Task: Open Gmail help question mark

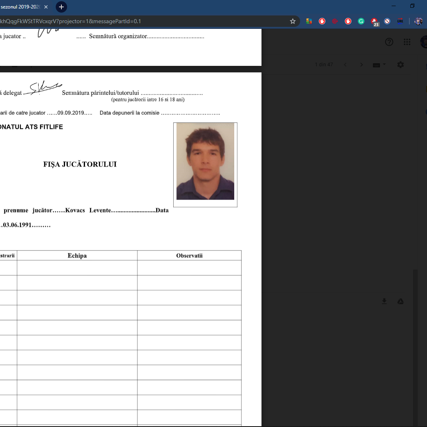Action: click(x=389, y=42)
